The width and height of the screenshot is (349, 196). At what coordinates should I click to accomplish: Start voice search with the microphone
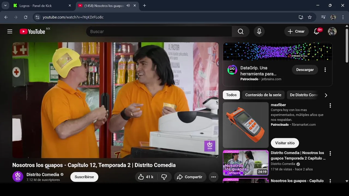pos(259,32)
